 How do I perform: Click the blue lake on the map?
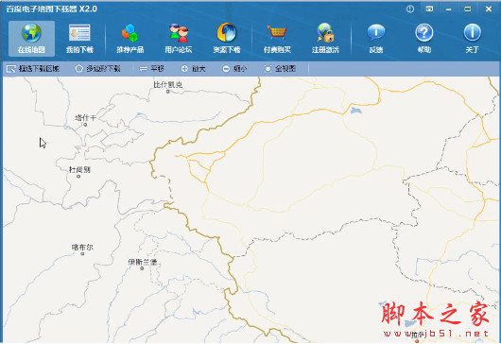356,111
